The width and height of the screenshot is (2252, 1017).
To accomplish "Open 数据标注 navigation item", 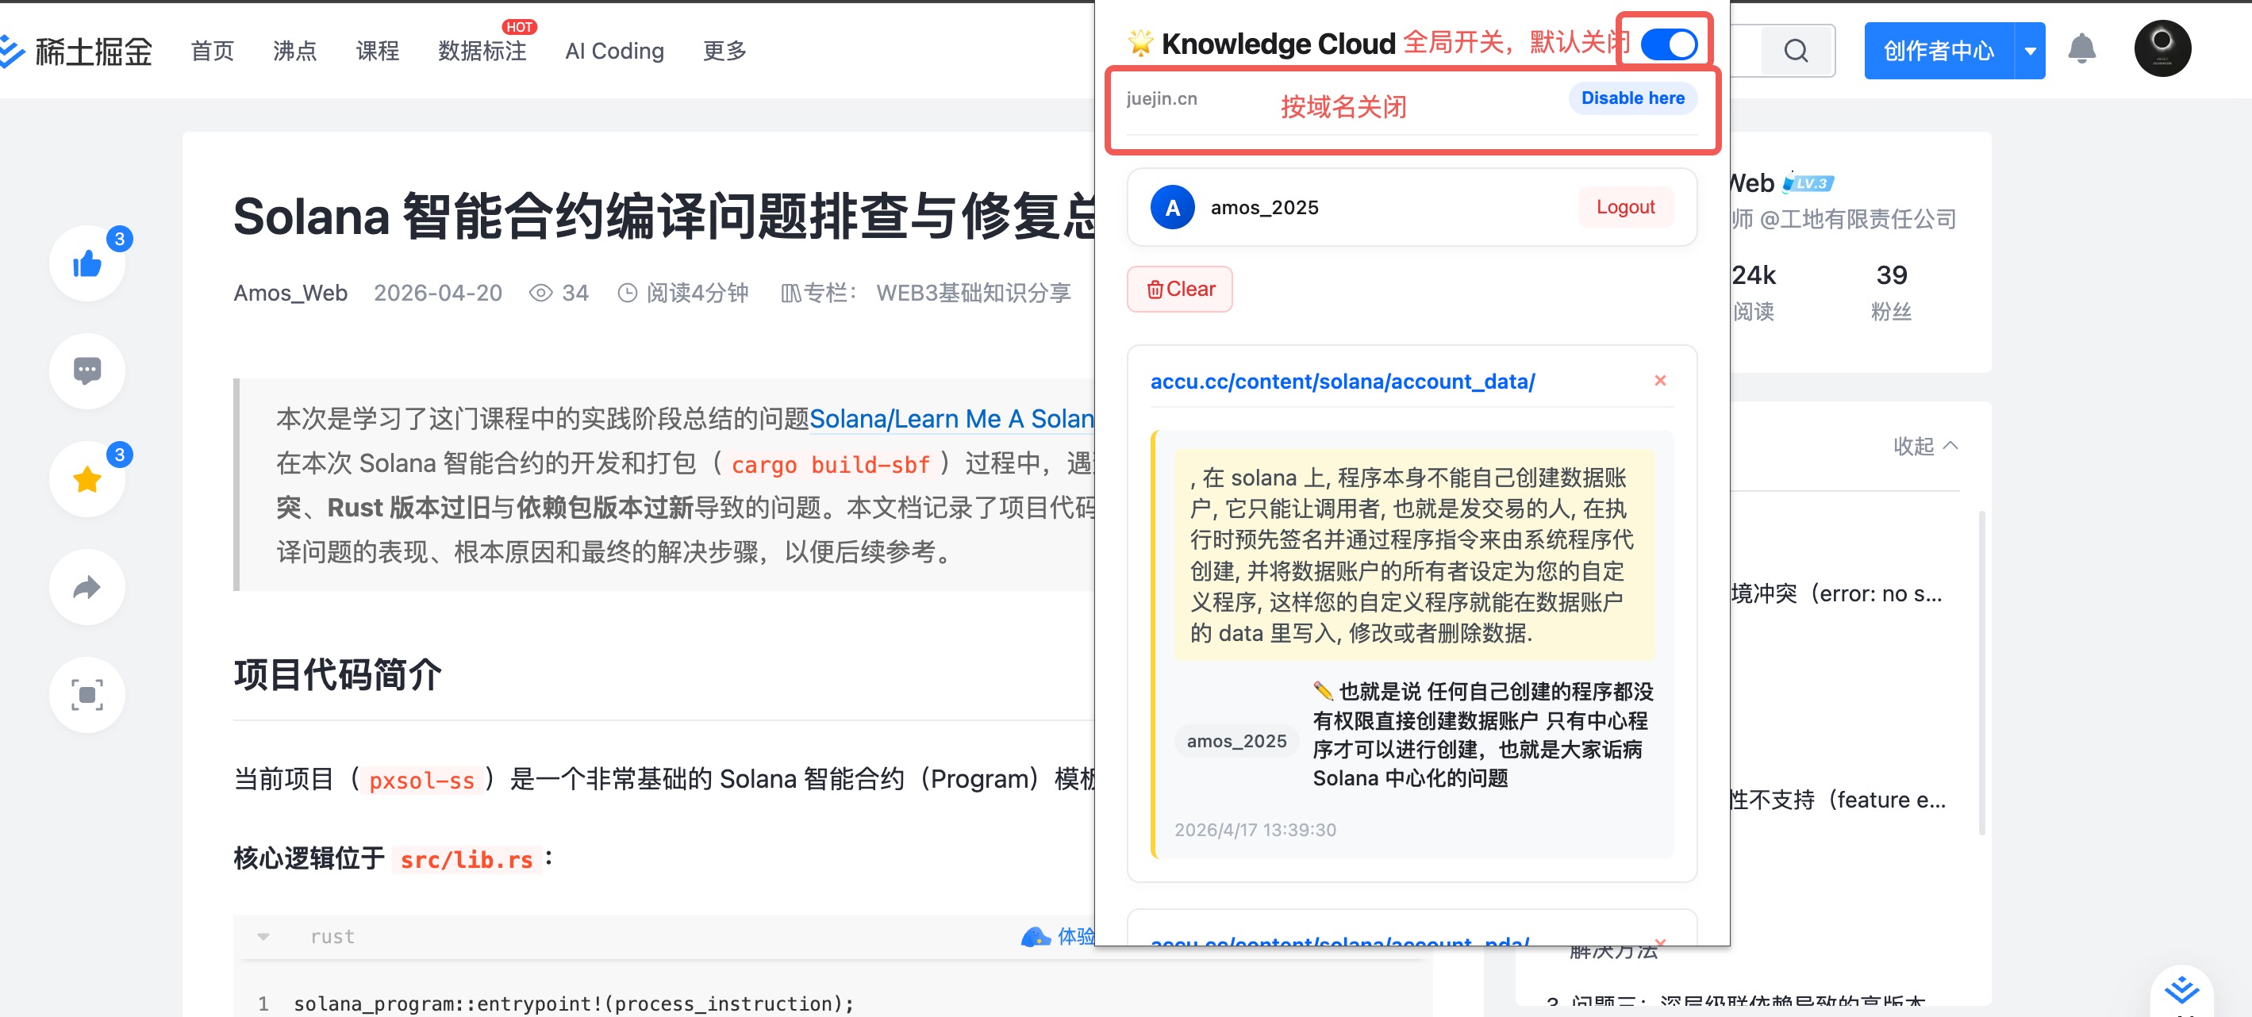I will tap(482, 51).
